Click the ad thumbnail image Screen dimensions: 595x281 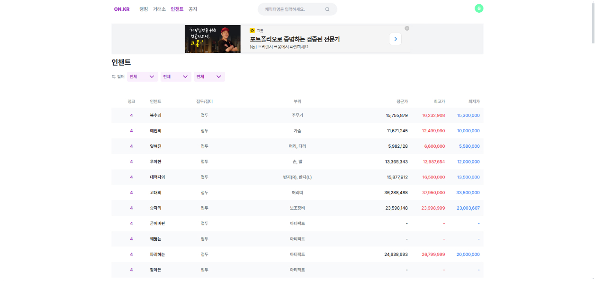coord(213,39)
